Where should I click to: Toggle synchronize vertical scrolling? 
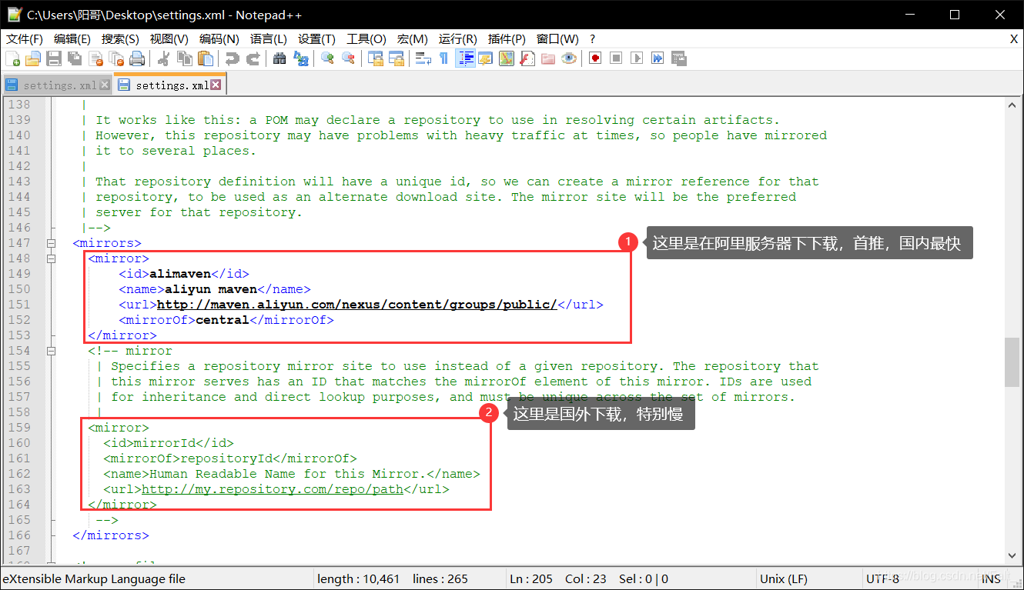pyautogui.click(x=375, y=58)
